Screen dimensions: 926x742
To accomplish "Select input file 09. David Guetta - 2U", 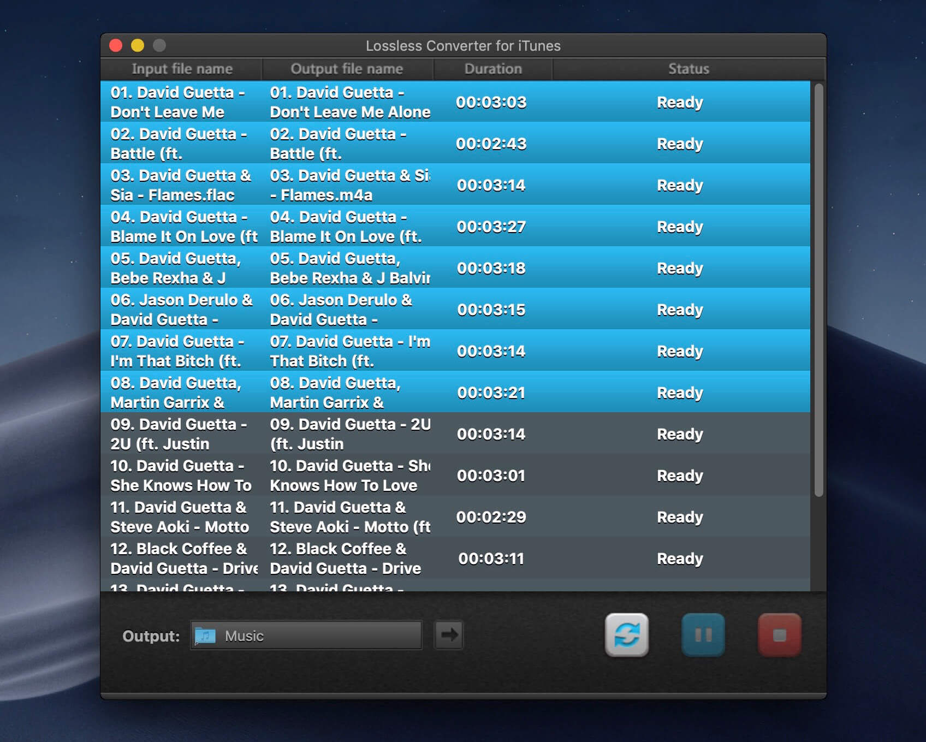I will pos(179,434).
